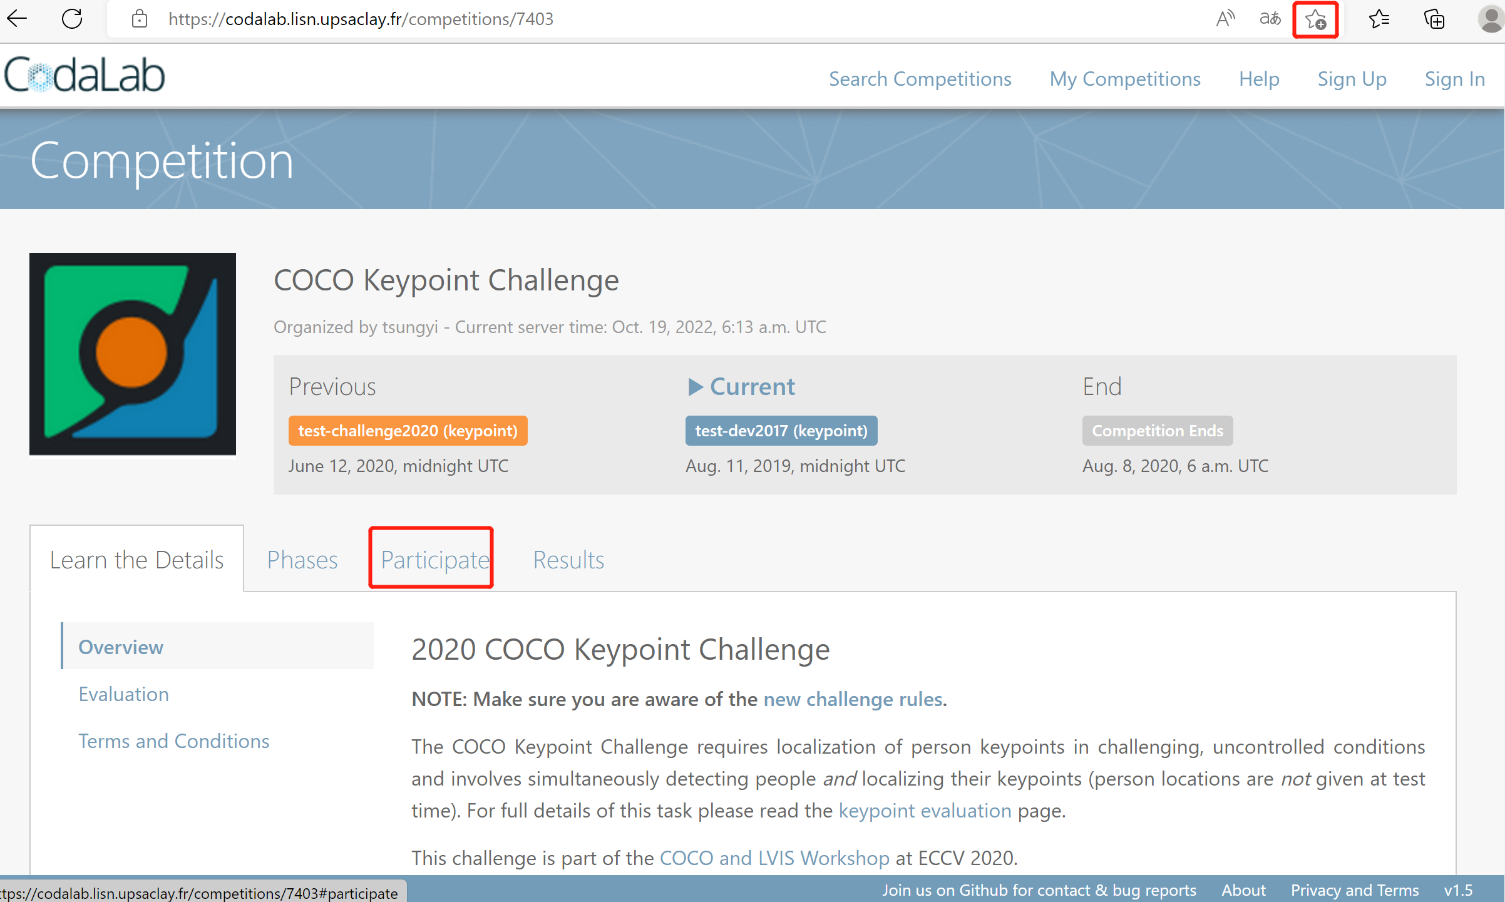Select Evaluation in the side menu

click(x=123, y=694)
